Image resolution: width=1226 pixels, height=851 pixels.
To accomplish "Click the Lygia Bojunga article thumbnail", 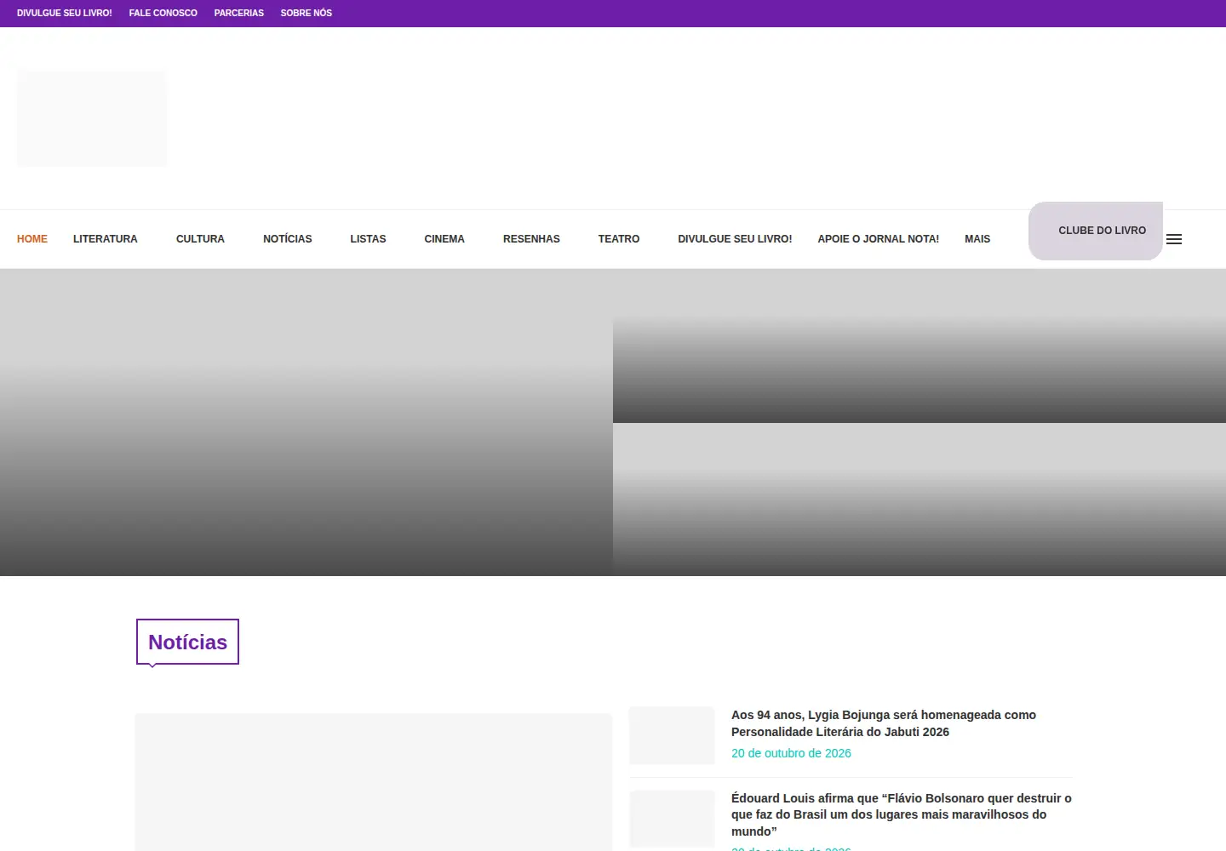I will [672, 735].
